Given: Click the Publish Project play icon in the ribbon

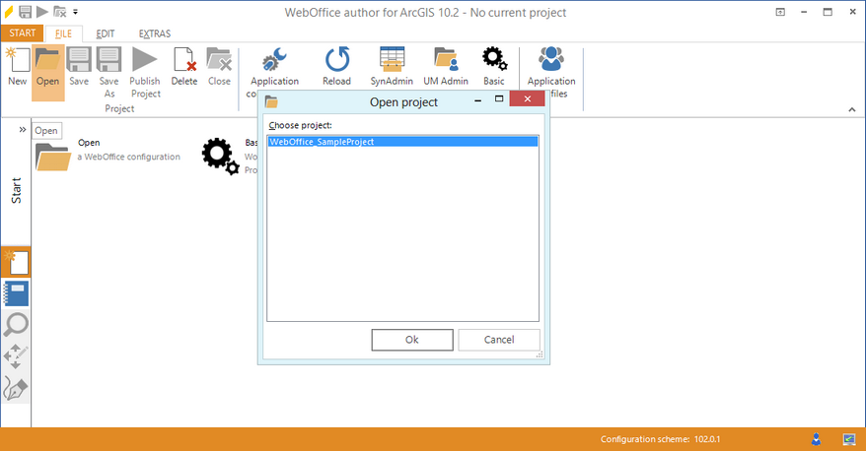Looking at the screenshot, I should (145, 59).
